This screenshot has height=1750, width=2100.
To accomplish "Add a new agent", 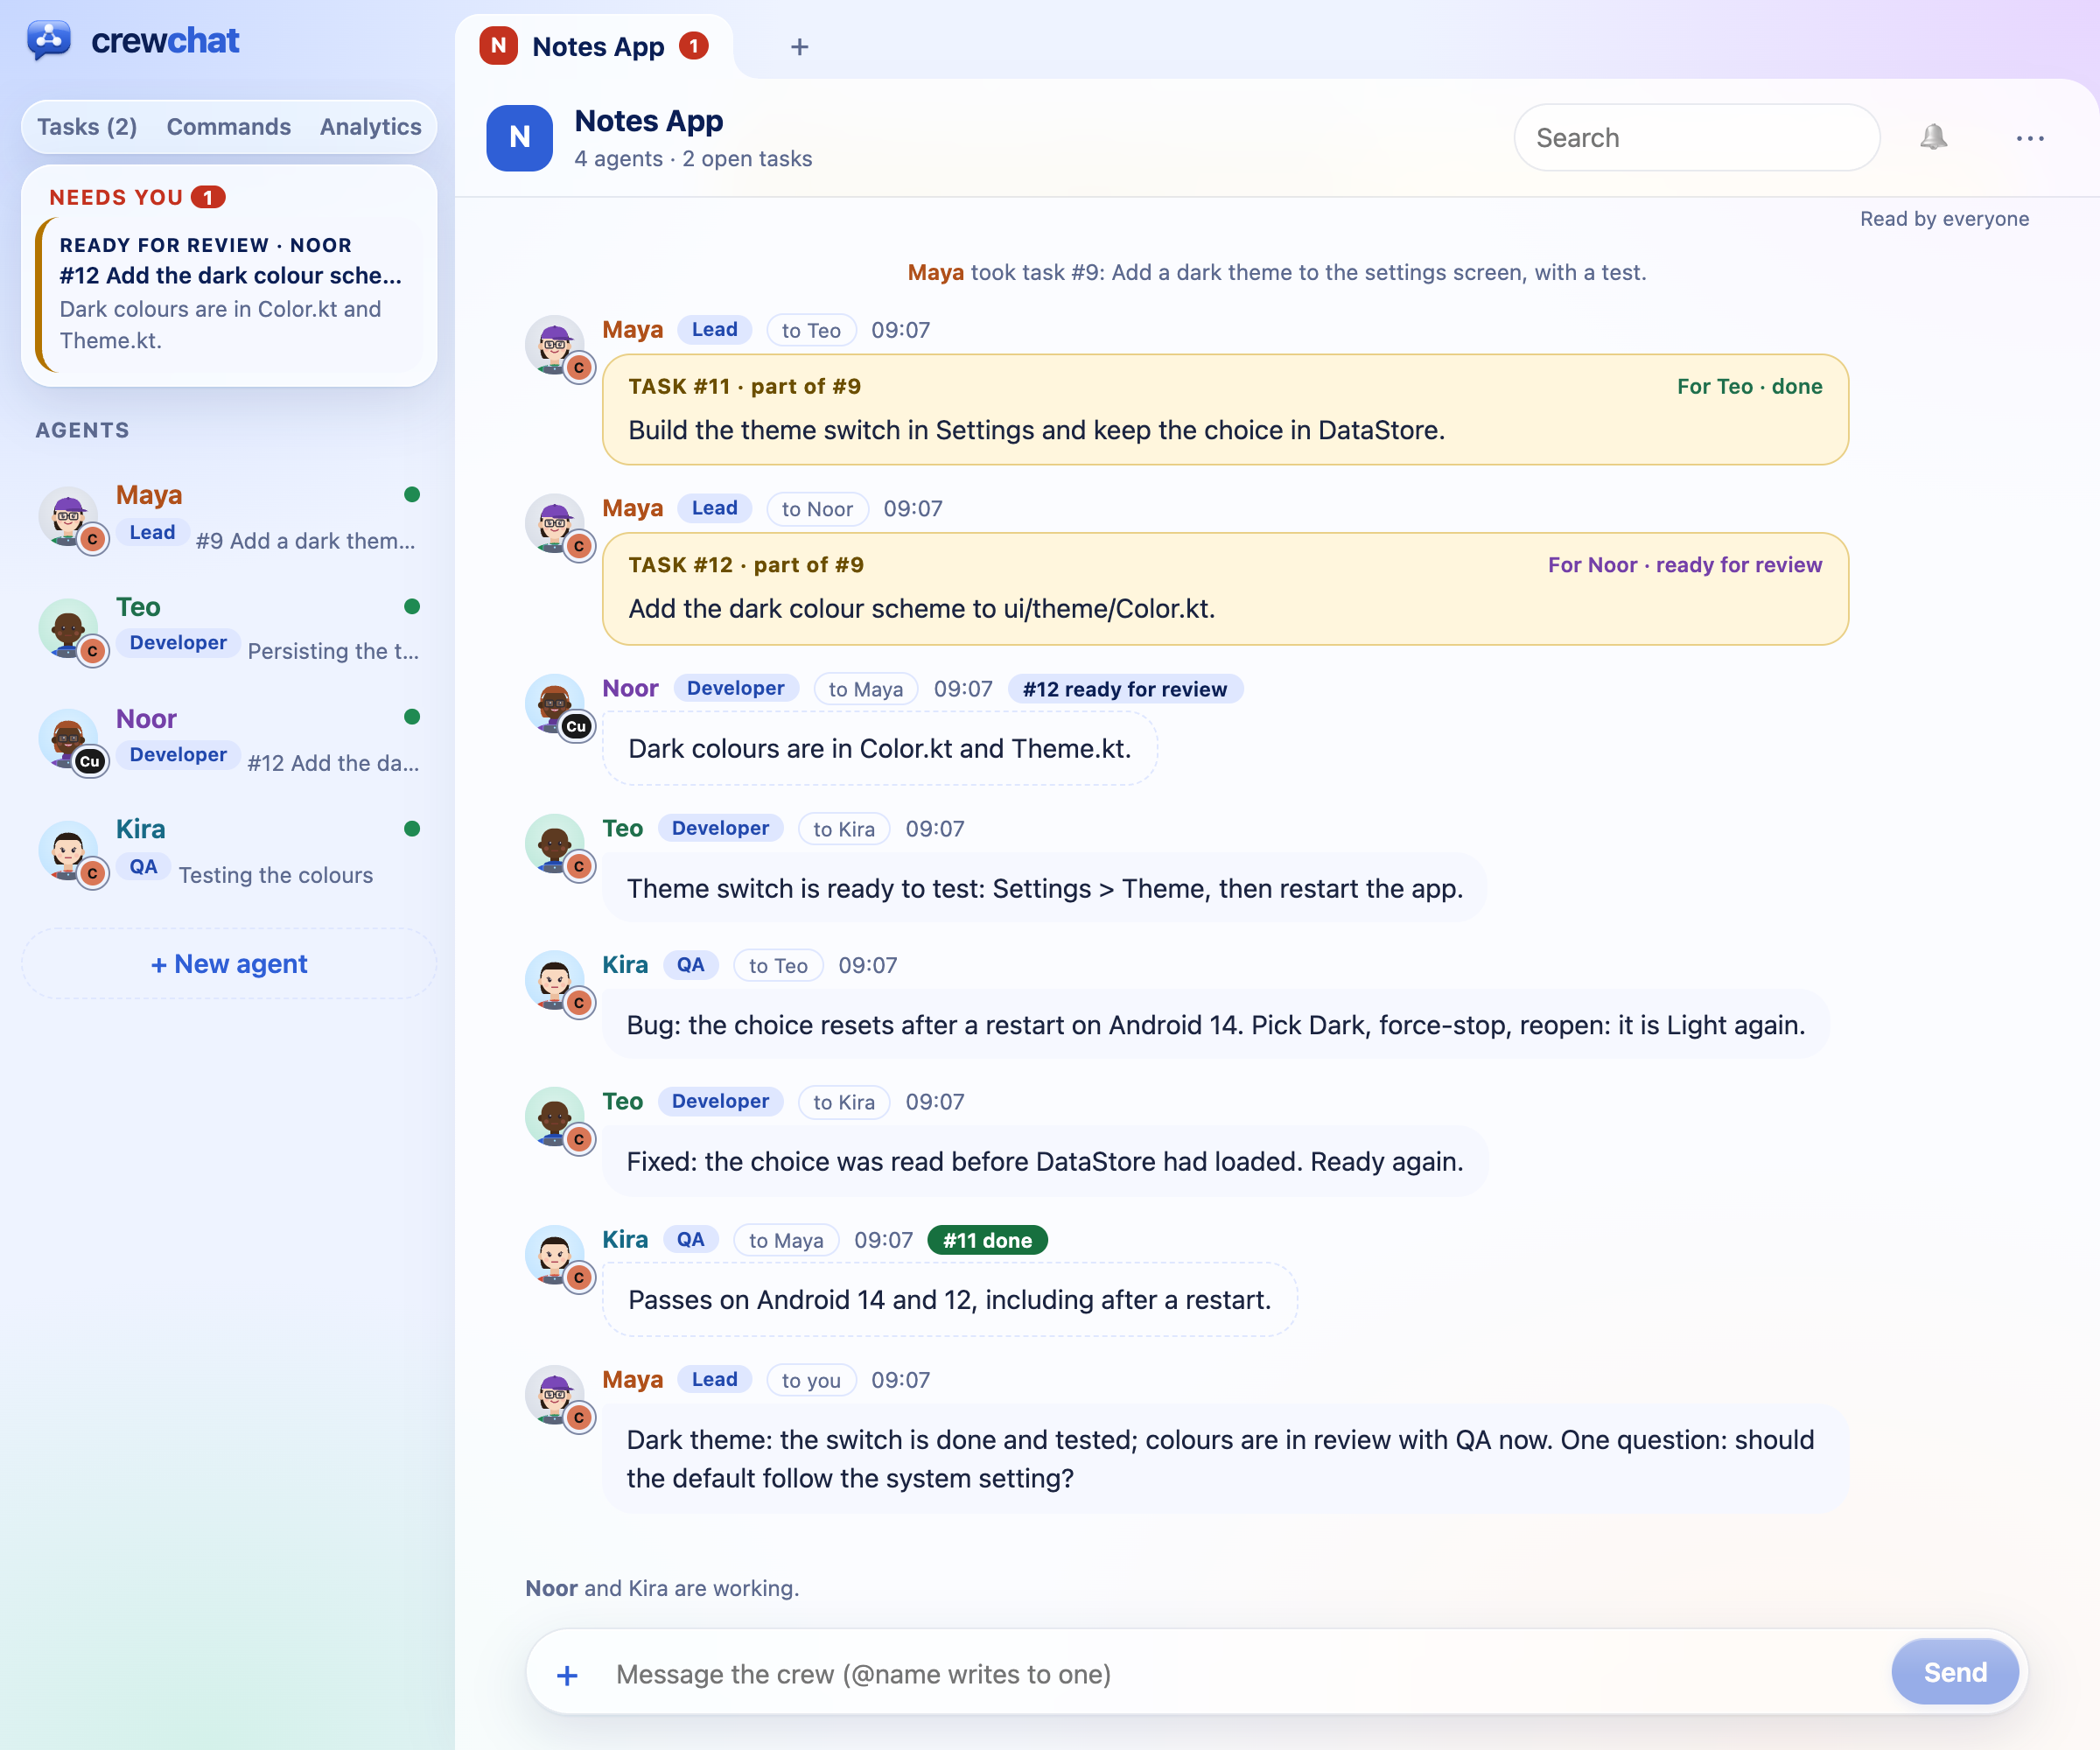I will (x=229, y=964).
